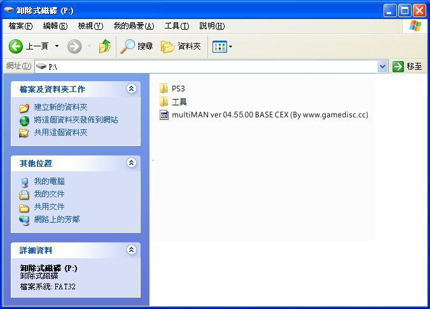Click the 共用這個資料夾 link

(60, 133)
